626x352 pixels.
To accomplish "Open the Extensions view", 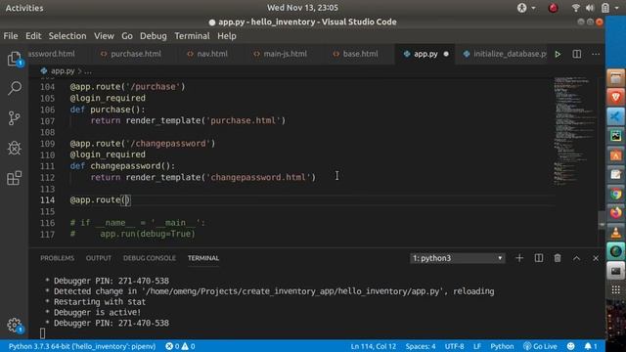I will pyautogui.click(x=15, y=178).
